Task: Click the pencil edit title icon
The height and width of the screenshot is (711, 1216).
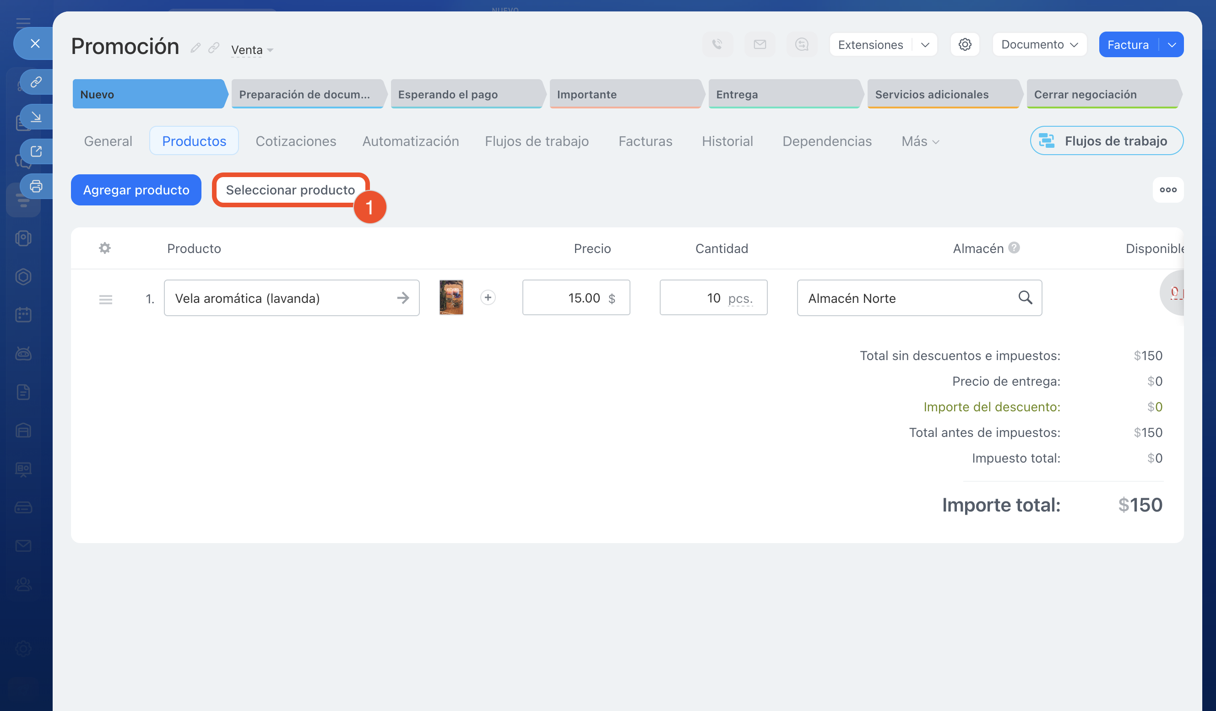Action: [x=195, y=47]
